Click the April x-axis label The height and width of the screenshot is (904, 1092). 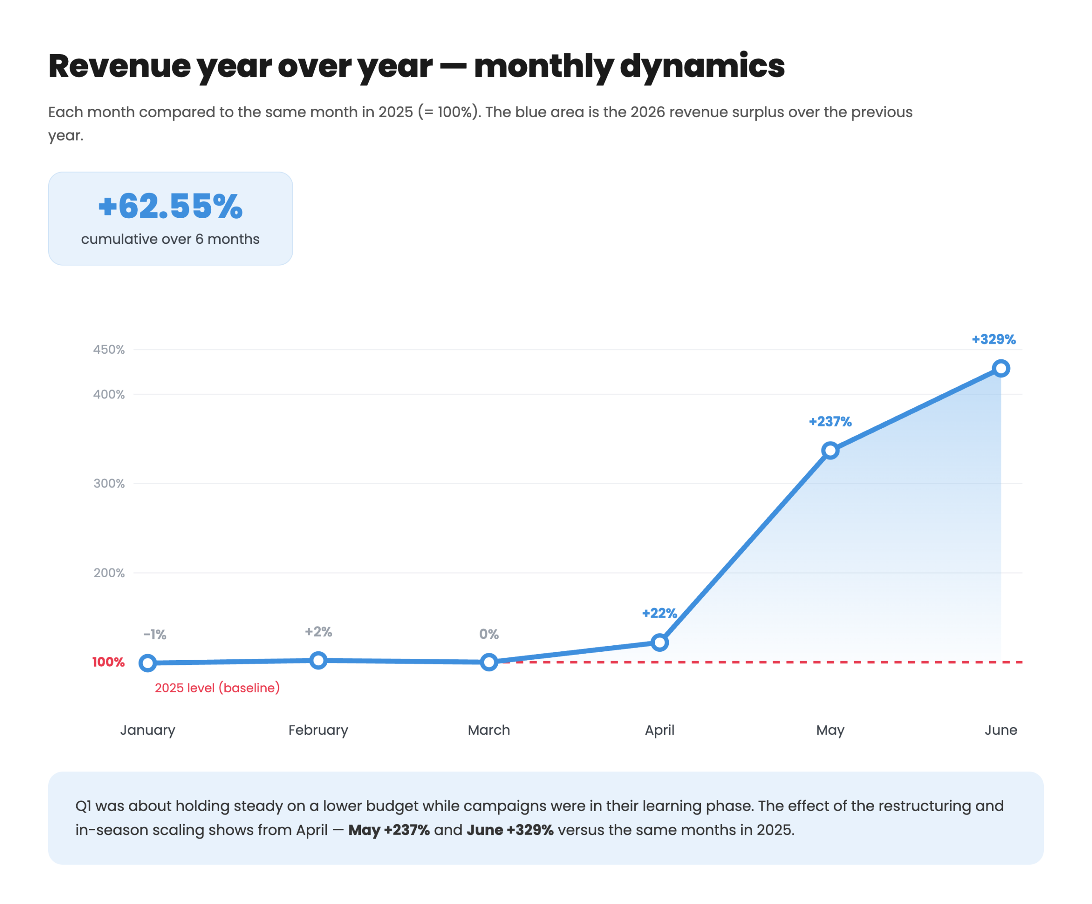(659, 731)
